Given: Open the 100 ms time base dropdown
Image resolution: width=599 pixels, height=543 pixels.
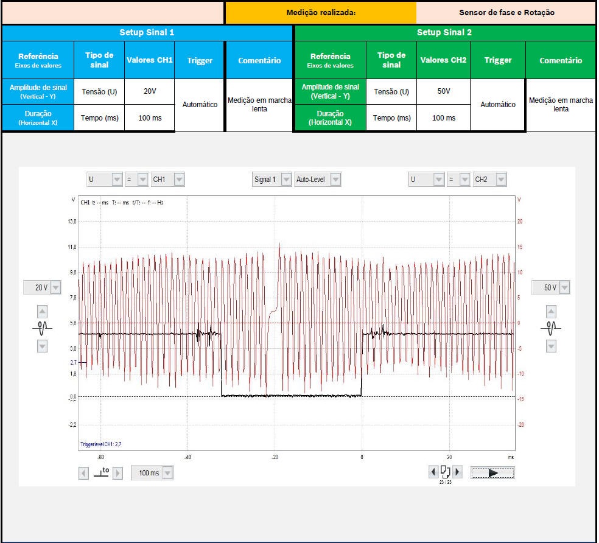Looking at the screenshot, I should pyautogui.click(x=167, y=473).
